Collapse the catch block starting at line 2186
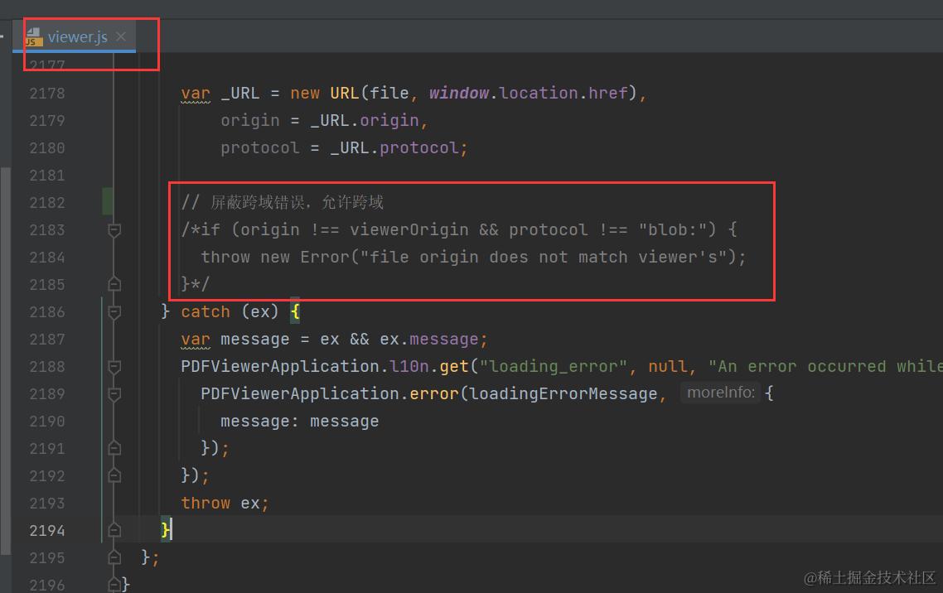 tap(114, 311)
